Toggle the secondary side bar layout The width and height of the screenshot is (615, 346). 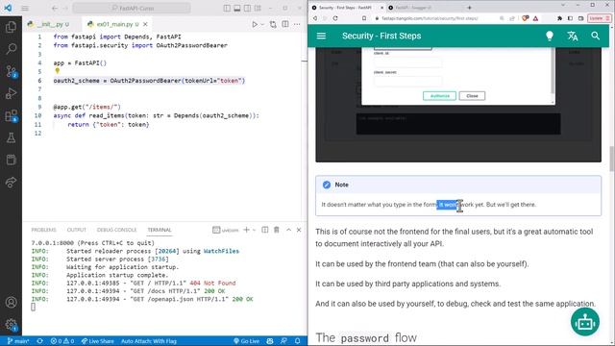(248, 8)
